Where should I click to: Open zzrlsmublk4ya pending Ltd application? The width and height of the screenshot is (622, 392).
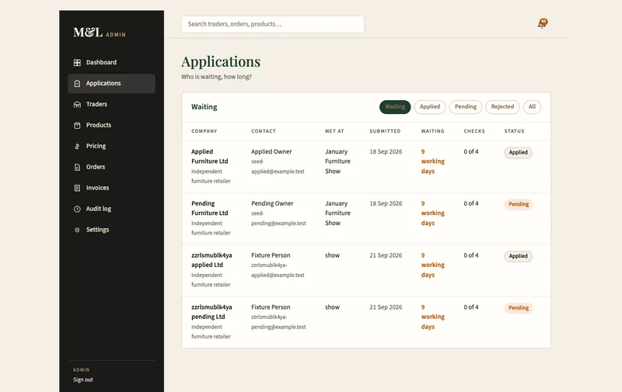pyautogui.click(x=211, y=312)
